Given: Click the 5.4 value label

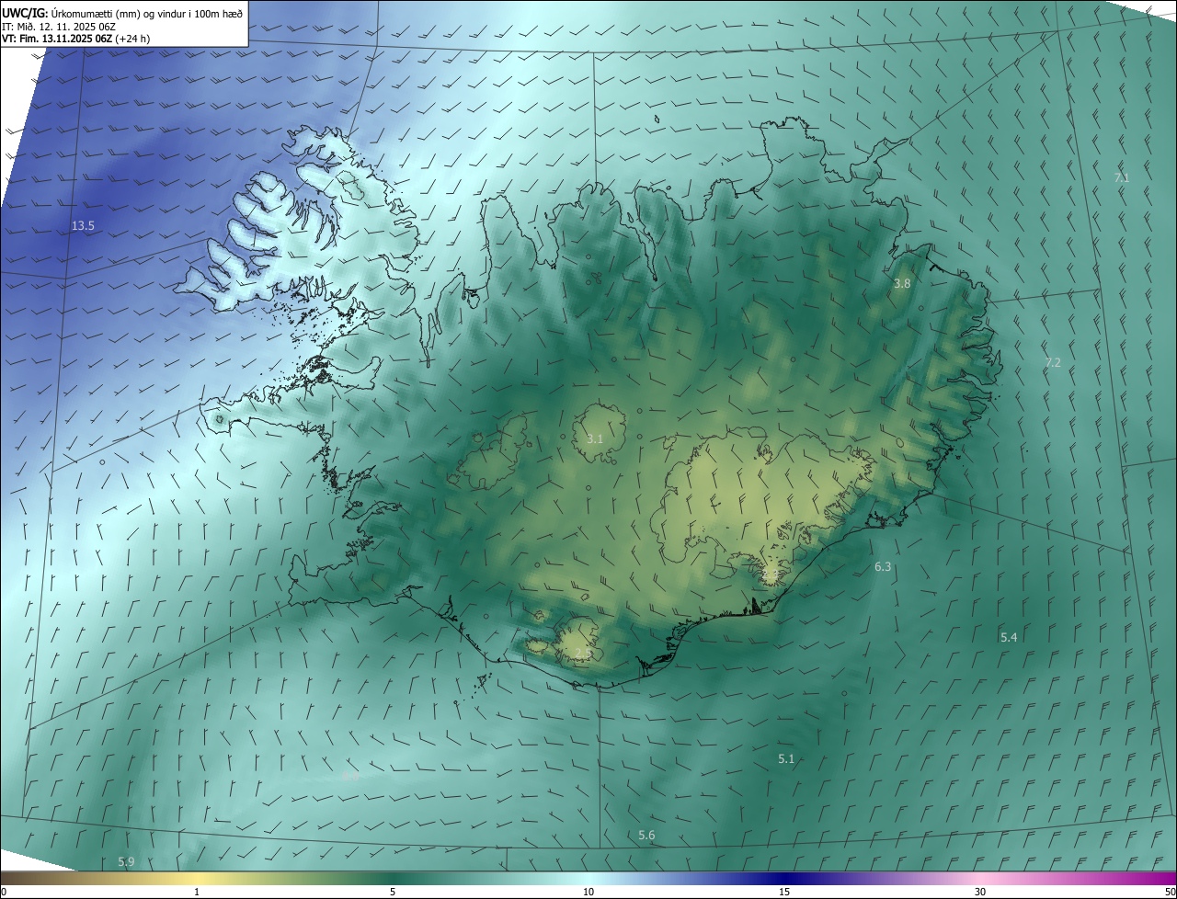Looking at the screenshot, I should 1009,638.
